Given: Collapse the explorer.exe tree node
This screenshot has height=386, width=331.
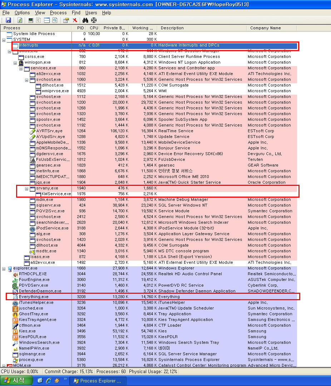Looking at the screenshot, I should click(x=4, y=268).
